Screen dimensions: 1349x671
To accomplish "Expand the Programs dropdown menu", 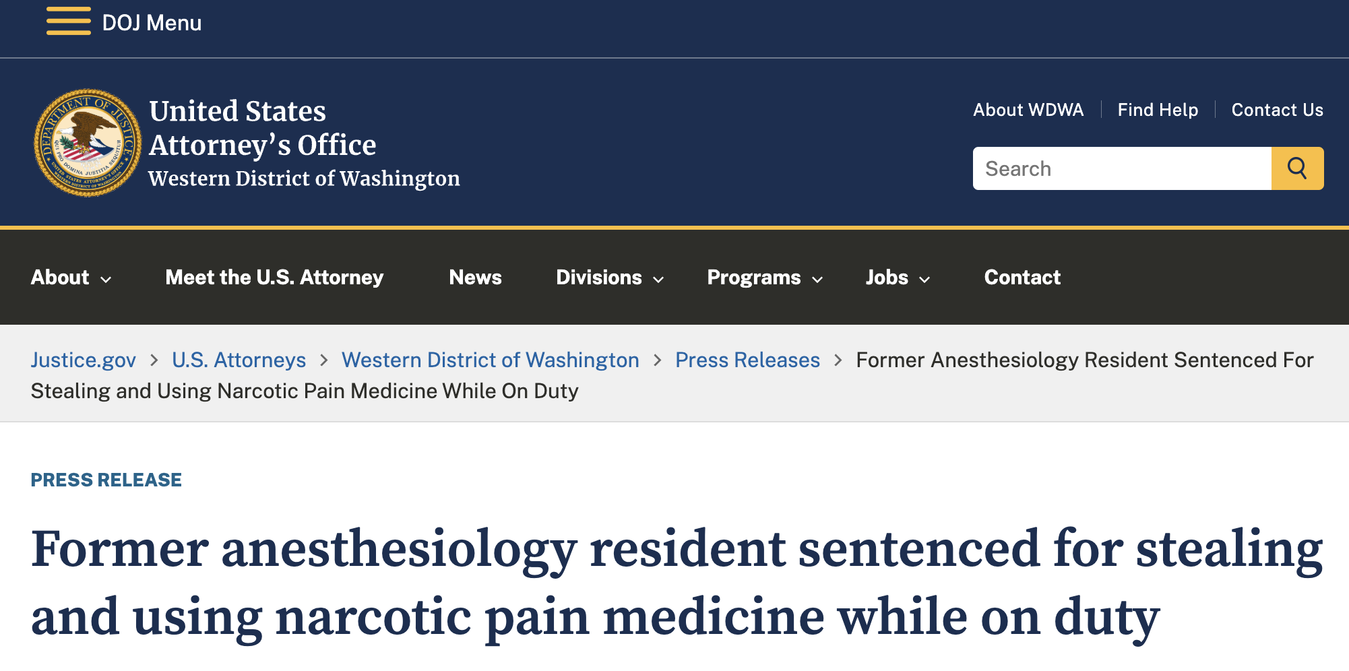I will [x=764, y=278].
